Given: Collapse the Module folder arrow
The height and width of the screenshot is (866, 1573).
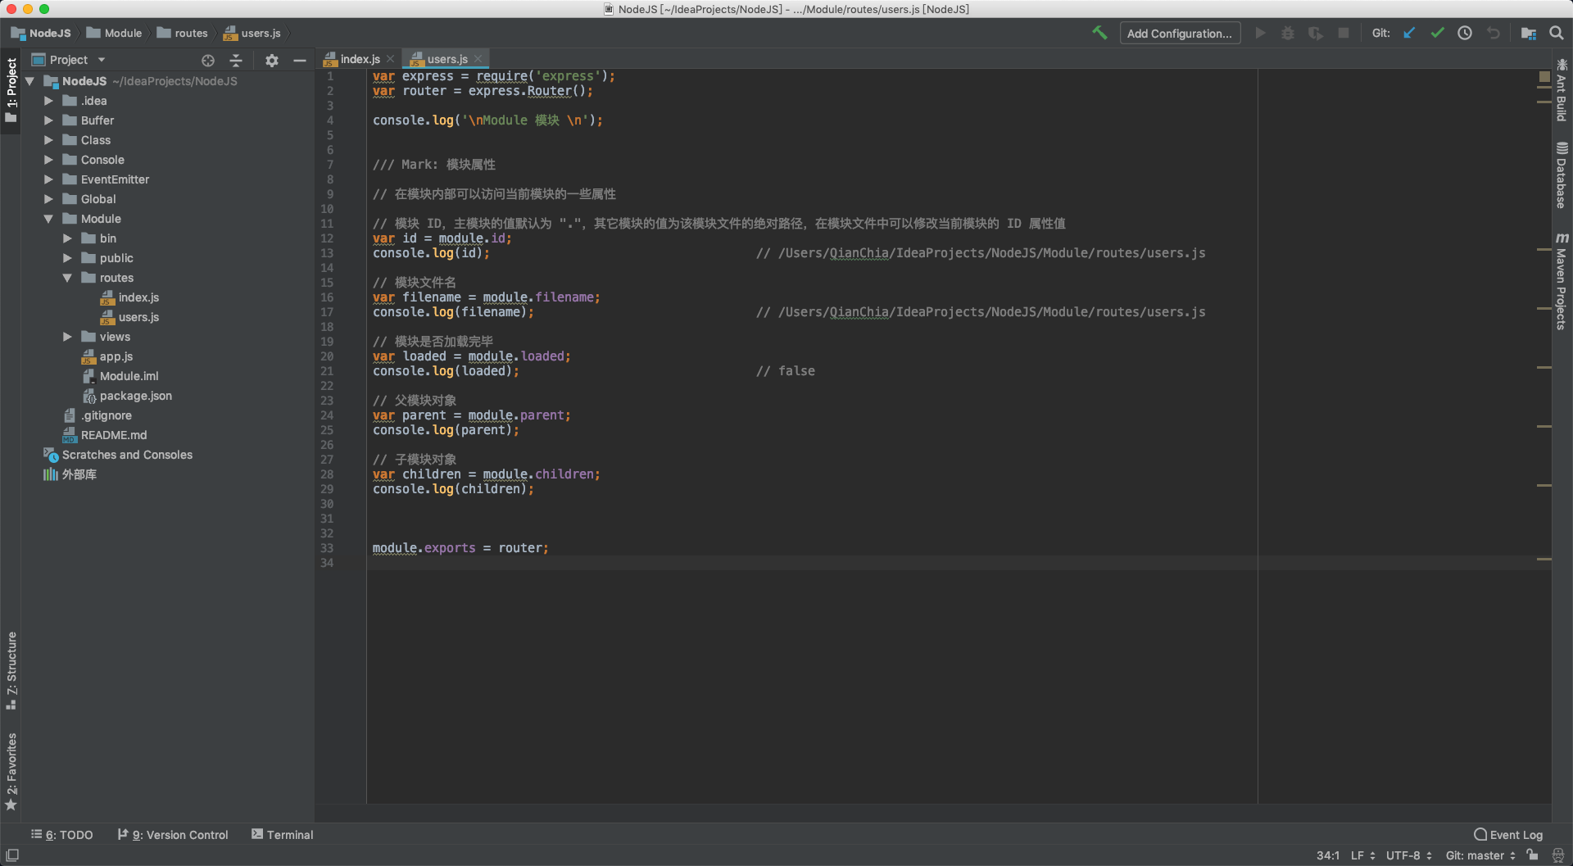Looking at the screenshot, I should point(48,219).
